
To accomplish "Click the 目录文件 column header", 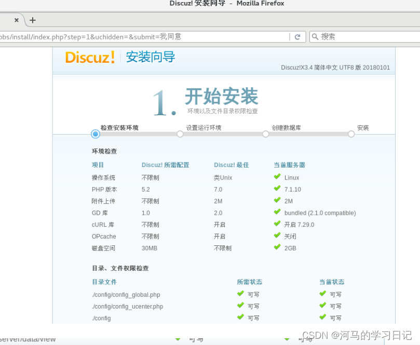I will 104,282.
